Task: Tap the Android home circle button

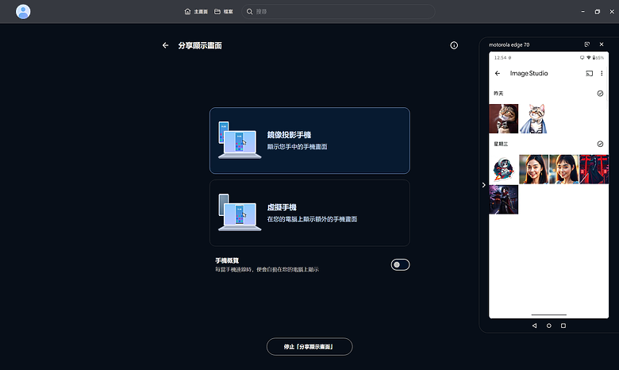Action: (x=548, y=326)
